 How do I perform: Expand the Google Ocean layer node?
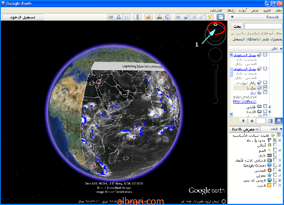tap(280, 165)
